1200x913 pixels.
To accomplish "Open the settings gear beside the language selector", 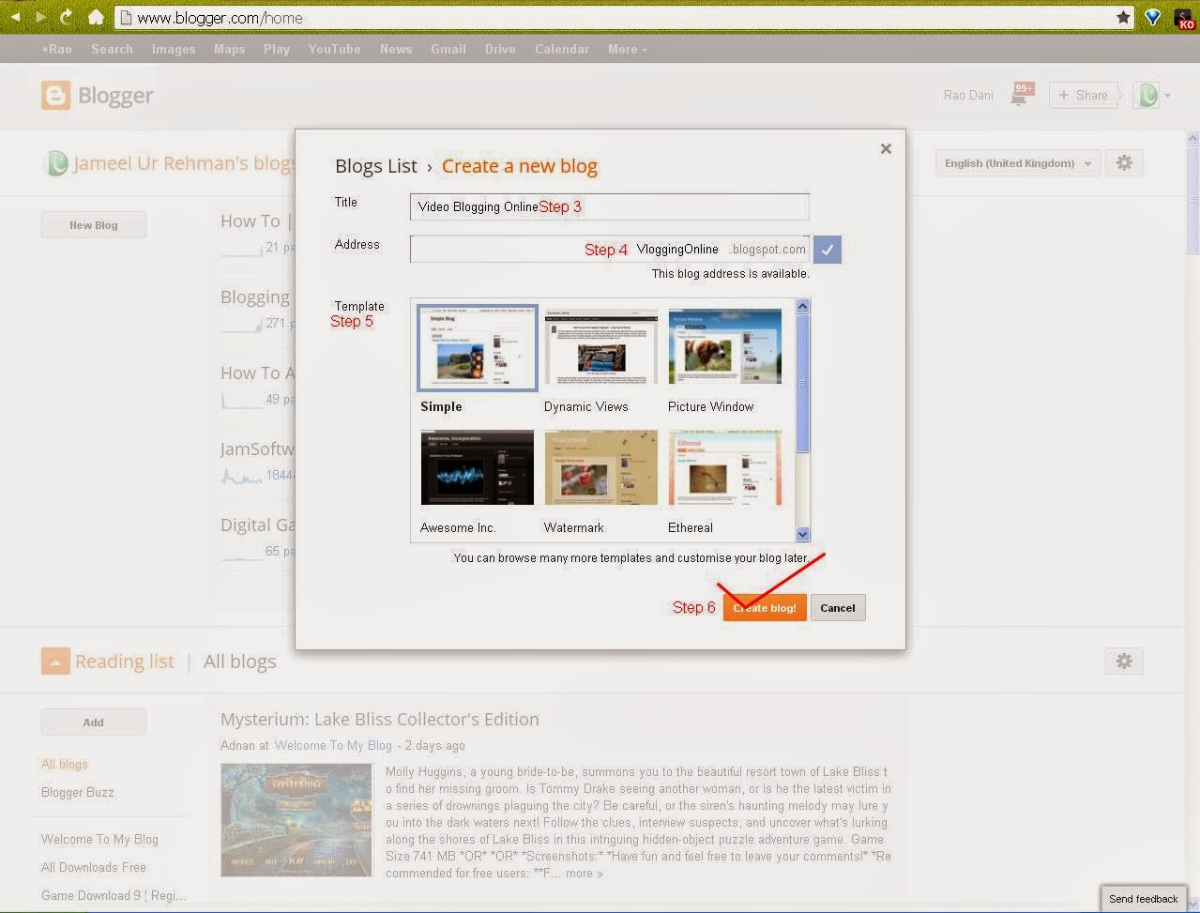I will [1124, 163].
